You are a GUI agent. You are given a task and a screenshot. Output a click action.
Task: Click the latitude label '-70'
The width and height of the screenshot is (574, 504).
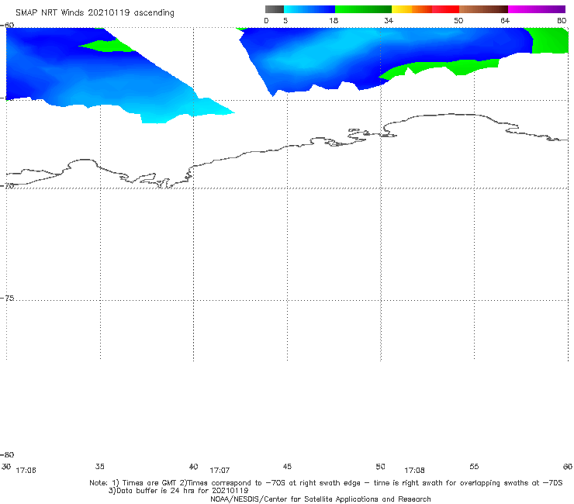(7, 186)
